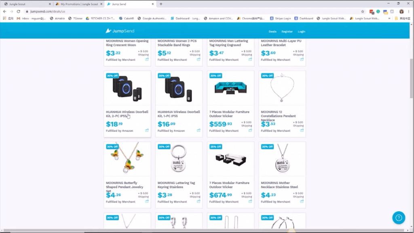Open the green circular extension icon
The image size is (414, 233).
pos(378,11)
